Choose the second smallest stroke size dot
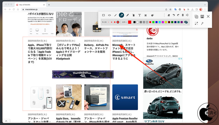The width and height of the screenshot is (219, 125). (112, 22)
